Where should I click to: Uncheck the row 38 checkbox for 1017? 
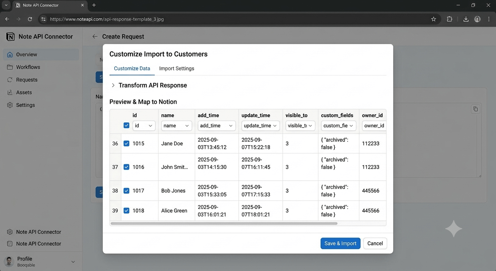point(126,191)
